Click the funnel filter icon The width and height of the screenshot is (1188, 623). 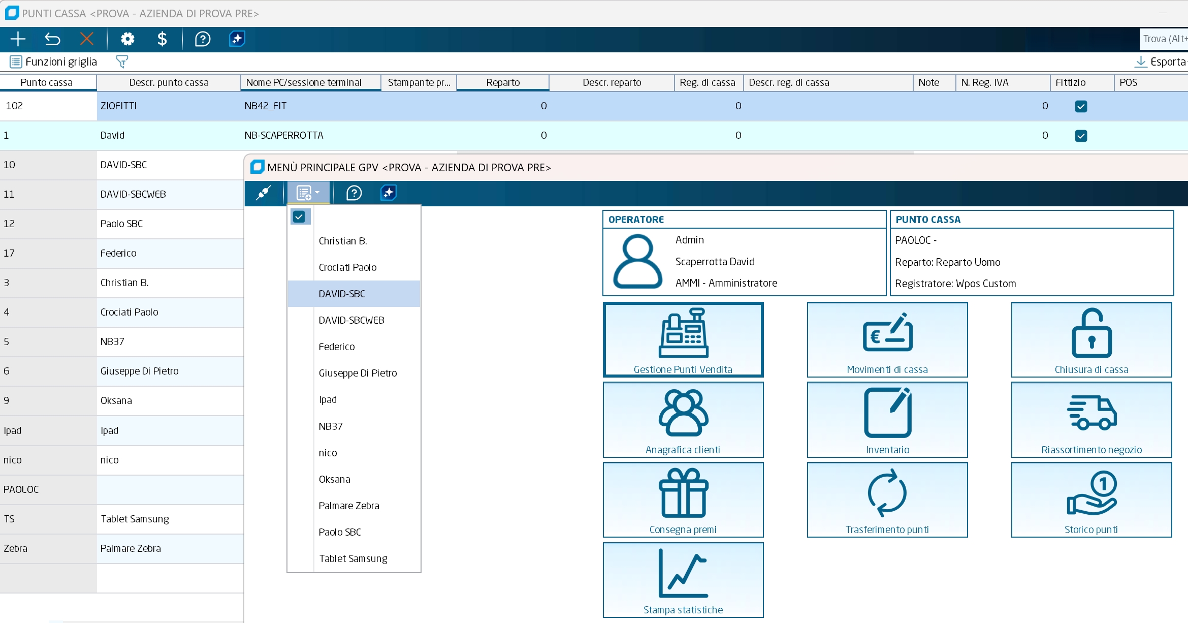(x=122, y=62)
